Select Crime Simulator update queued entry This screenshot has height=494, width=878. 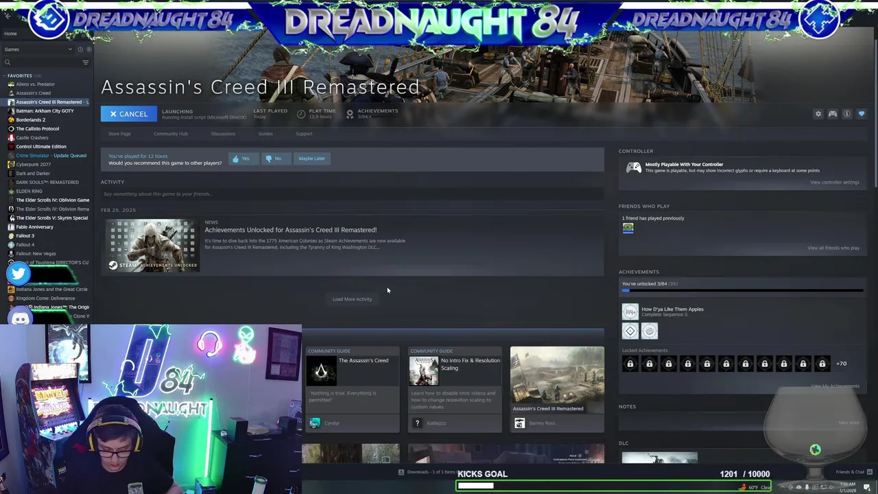click(x=51, y=156)
